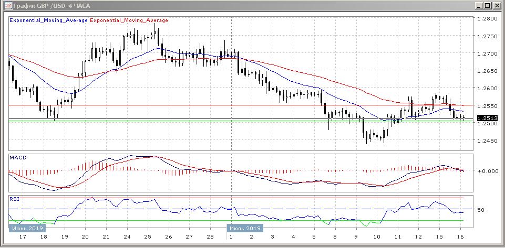This screenshot has width=505, height=248.
Task: Click the 1.2600 price axis label
Action: coord(487,88)
